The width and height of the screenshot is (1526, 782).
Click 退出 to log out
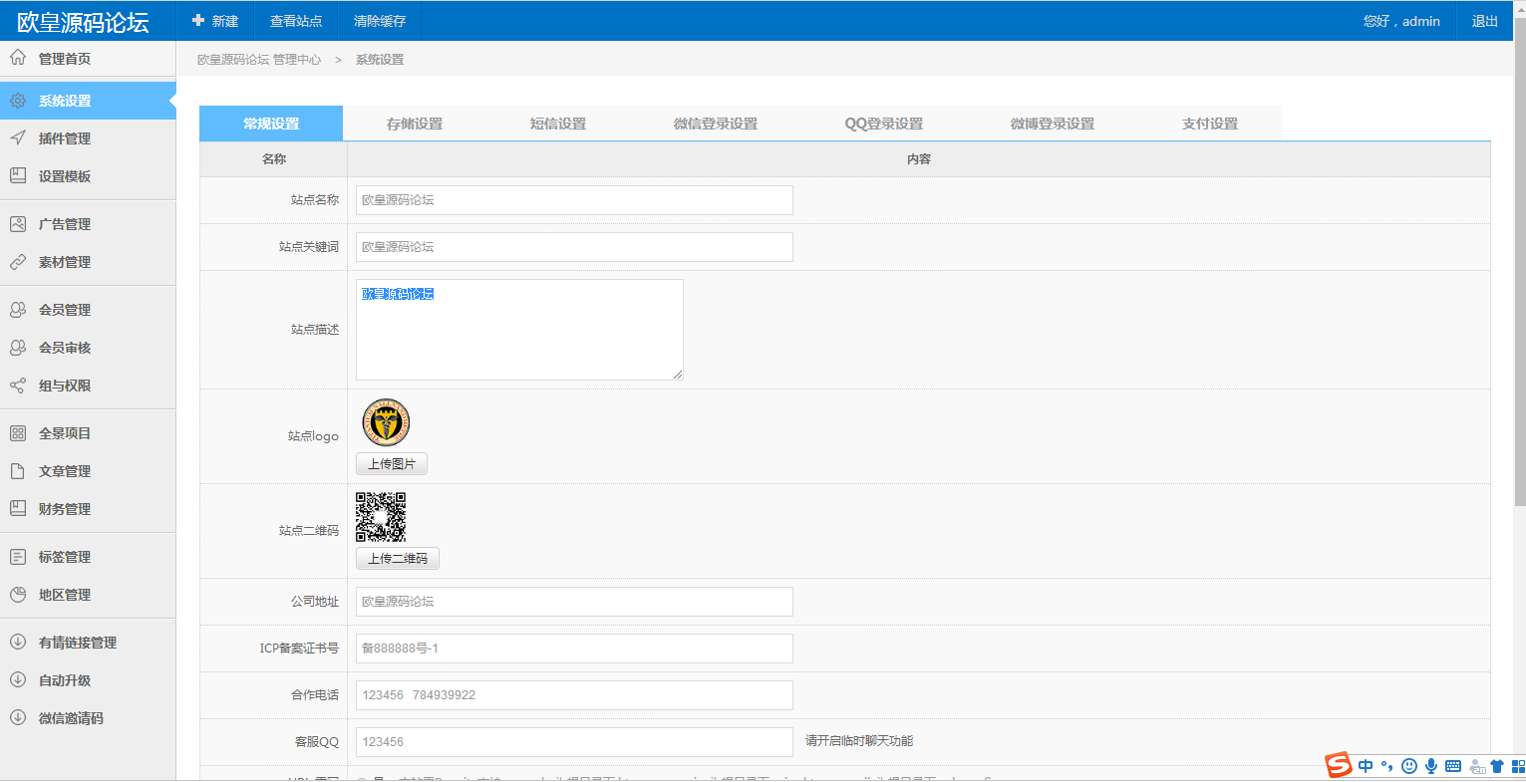click(x=1485, y=21)
